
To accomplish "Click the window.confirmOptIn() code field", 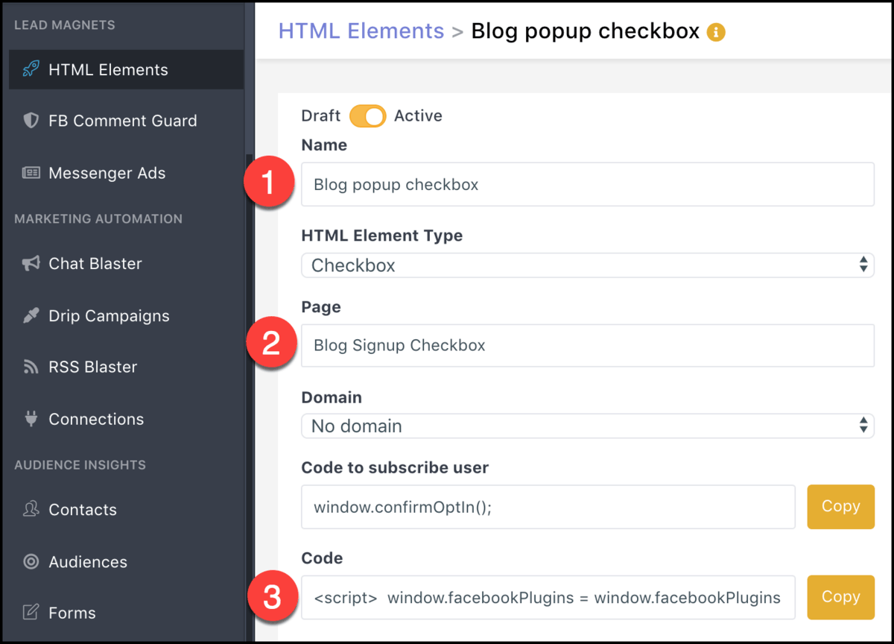I will [548, 507].
